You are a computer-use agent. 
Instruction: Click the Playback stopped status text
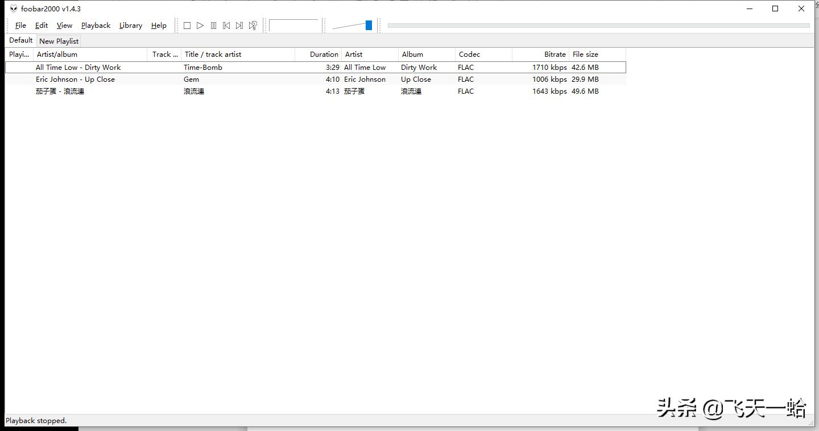click(36, 421)
